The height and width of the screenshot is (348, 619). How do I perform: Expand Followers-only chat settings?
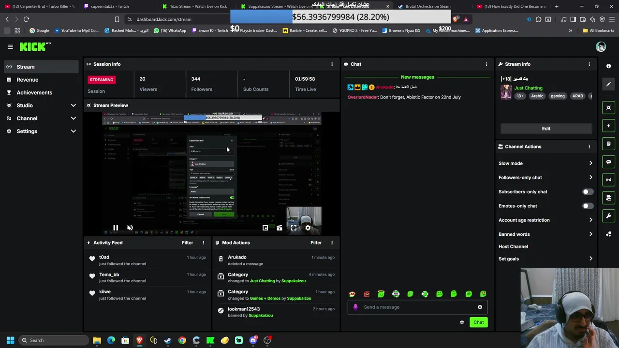click(x=546, y=177)
